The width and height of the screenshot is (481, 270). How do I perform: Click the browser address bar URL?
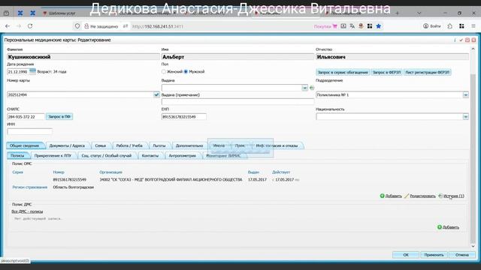157,27
